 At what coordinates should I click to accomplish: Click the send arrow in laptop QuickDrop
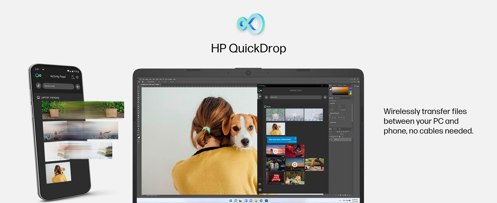click(x=325, y=97)
